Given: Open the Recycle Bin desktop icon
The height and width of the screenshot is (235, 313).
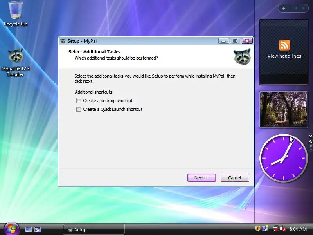Looking at the screenshot, I should 16,14.
